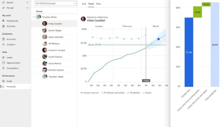Viewport: 223px width, 127px height.
Task: Switch to the Grid tab
Action: click(x=84, y=4)
